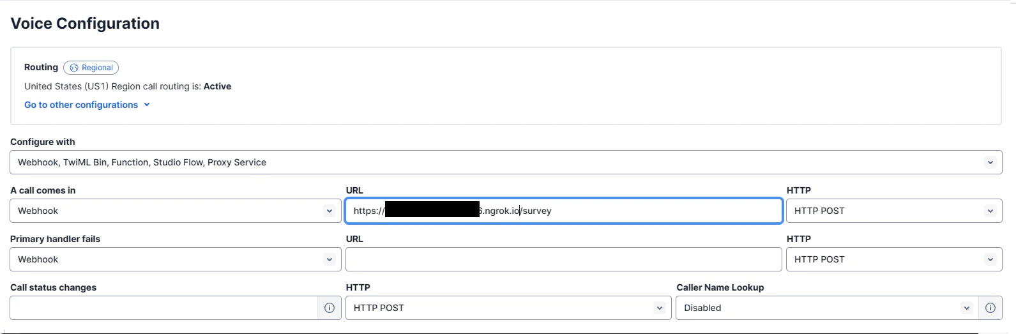Click the Voice Configuration heading
The width and height of the screenshot is (1016, 334).
(85, 24)
